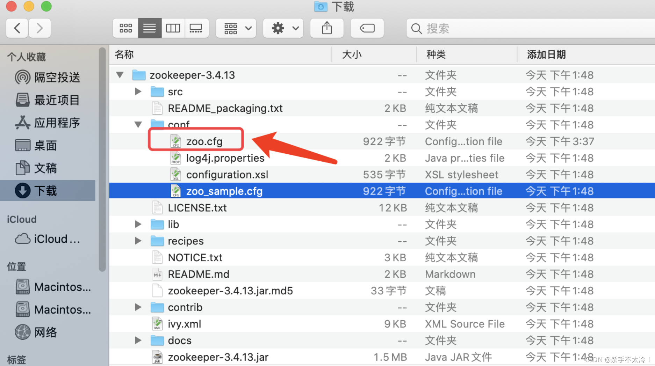Open the group-by arrangement dropdown

[236, 28]
